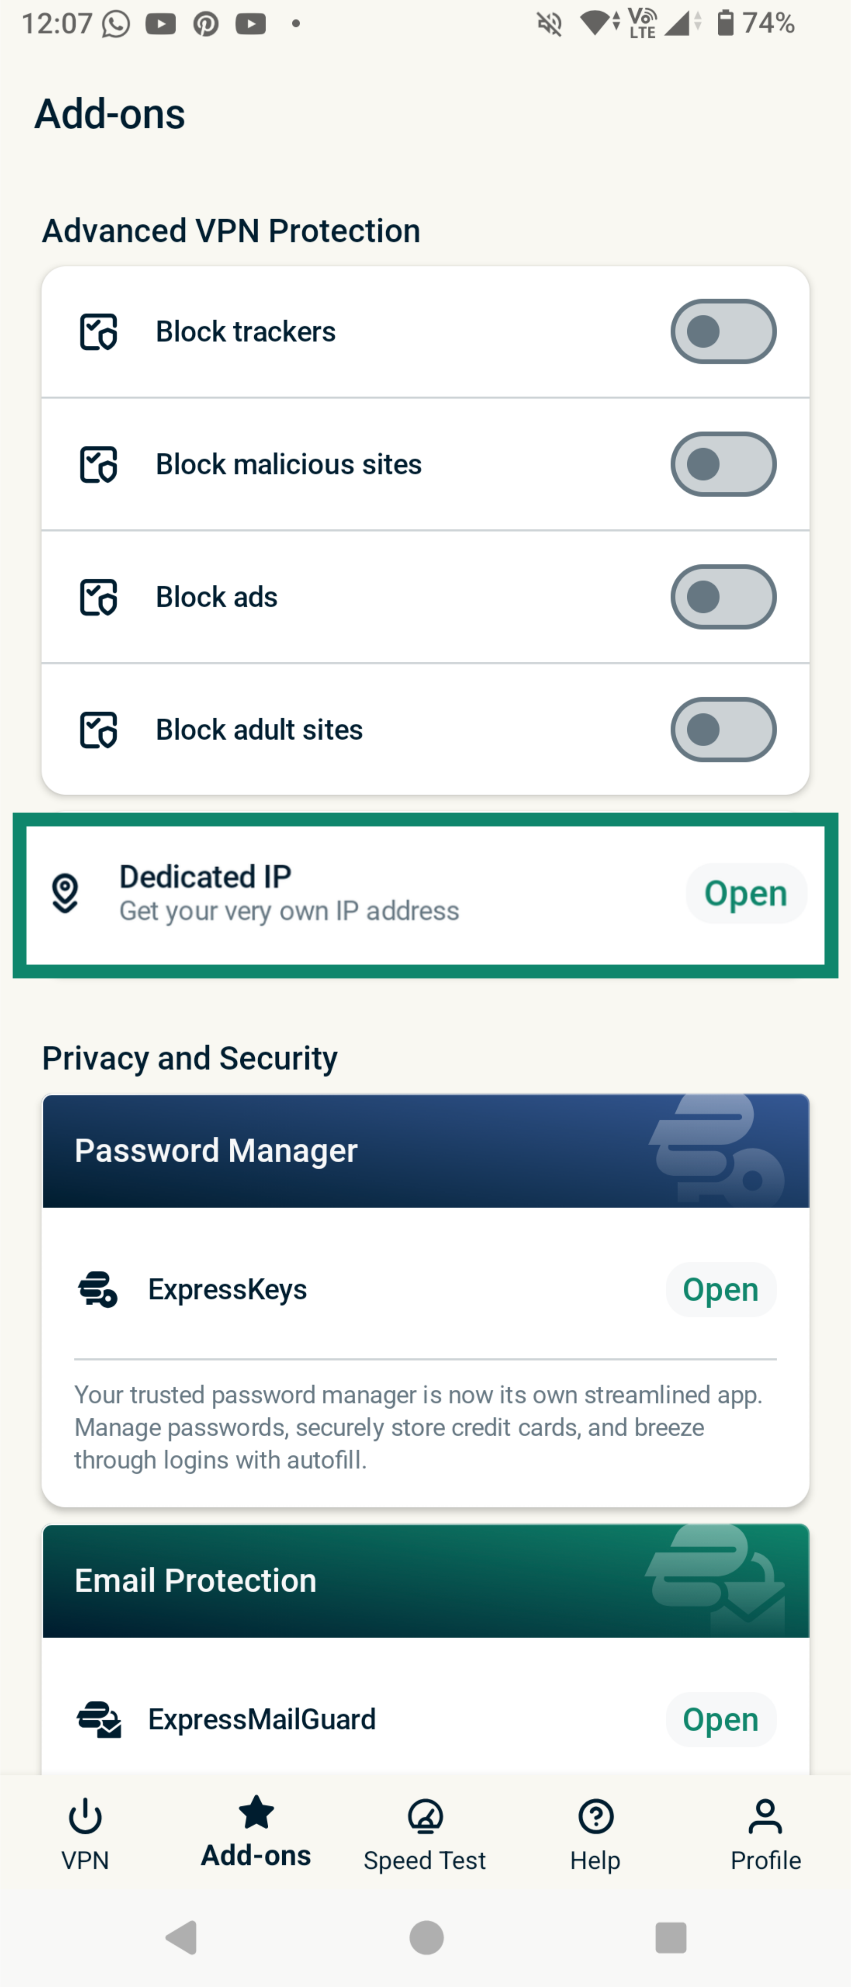This screenshot has width=851, height=1987.
Task: Enable the Block trackers toggle
Action: coord(723,332)
